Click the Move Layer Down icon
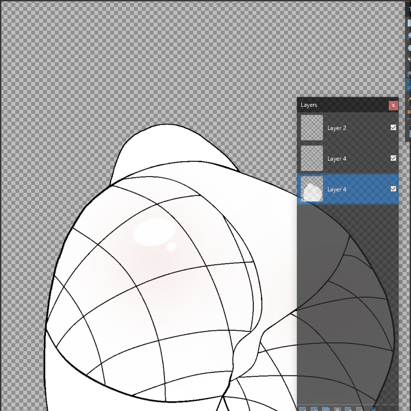 (x=360, y=409)
